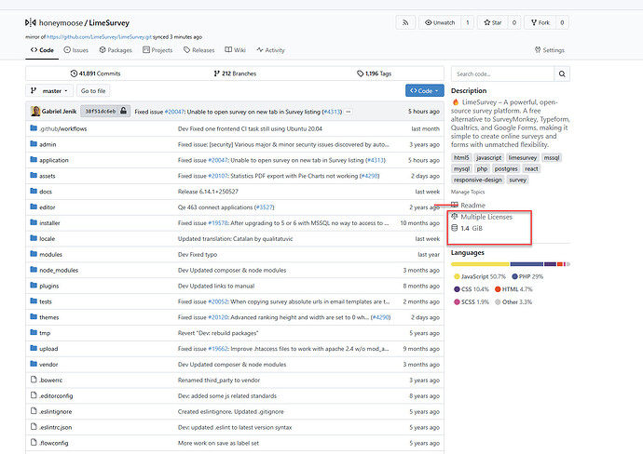Click the Manage Topics link
The image size is (643, 454).
(468, 192)
